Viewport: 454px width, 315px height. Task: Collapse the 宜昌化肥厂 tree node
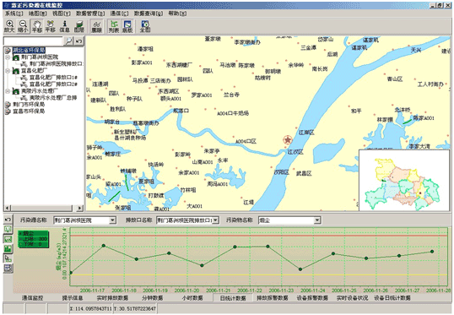pyautogui.click(x=8, y=71)
